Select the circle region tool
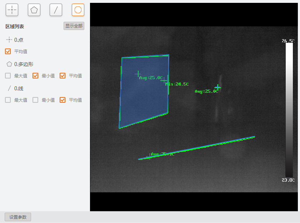This screenshot has width=300, height=223. pos(78,10)
